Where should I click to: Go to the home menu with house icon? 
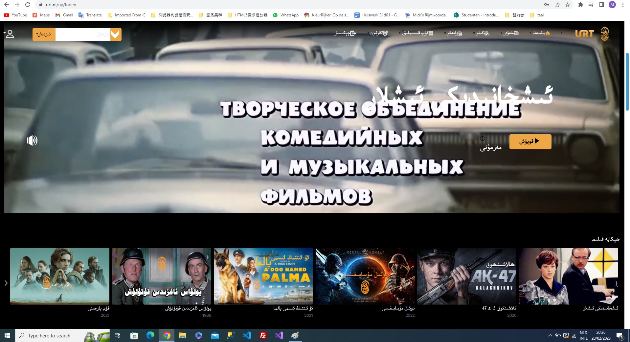[x=541, y=33]
